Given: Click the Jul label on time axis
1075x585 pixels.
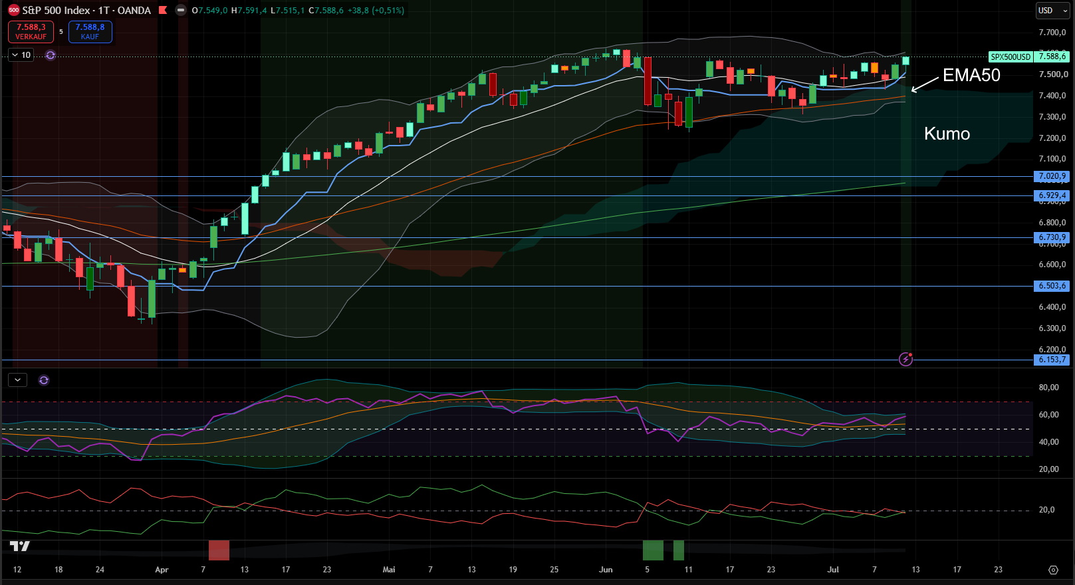Looking at the screenshot, I should point(833,570).
